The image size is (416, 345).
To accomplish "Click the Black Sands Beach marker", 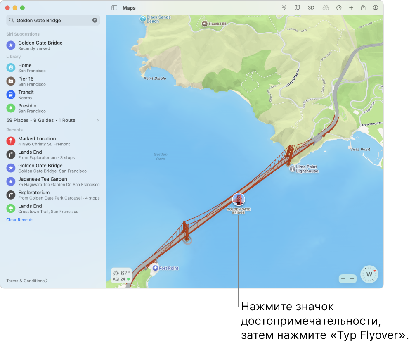I will 143,19.
